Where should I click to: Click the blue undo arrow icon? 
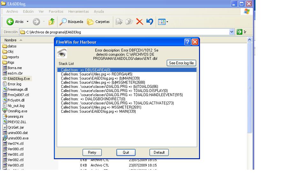coord(150,22)
